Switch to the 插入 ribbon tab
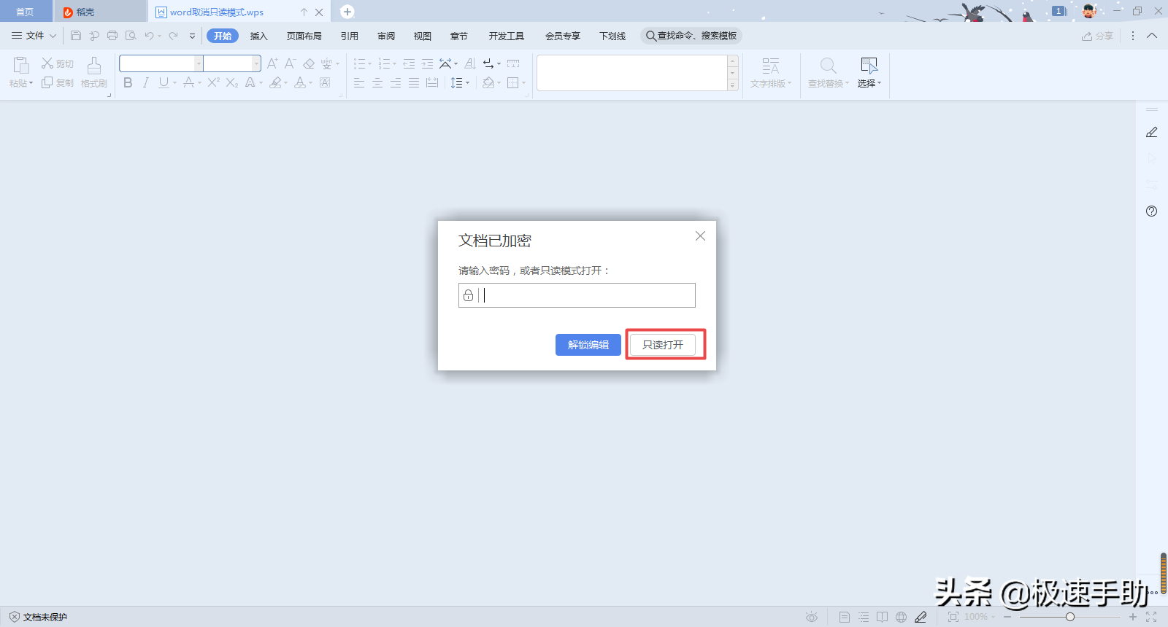This screenshot has height=627, width=1168. tap(259, 36)
